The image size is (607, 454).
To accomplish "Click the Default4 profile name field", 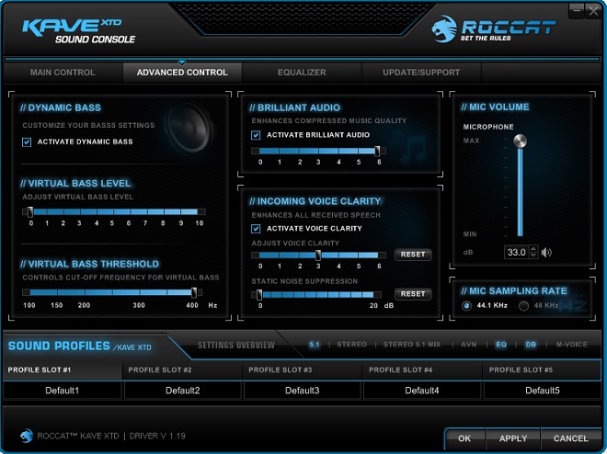I will click(422, 391).
